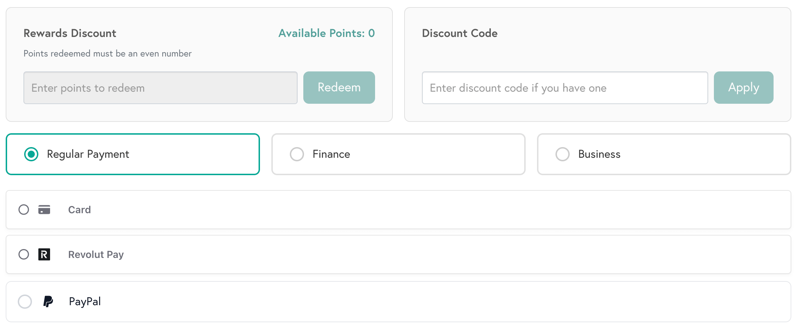Click the Revolut Pay logo icon
This screenshot has height=329, width=797.
pos(43,254)
